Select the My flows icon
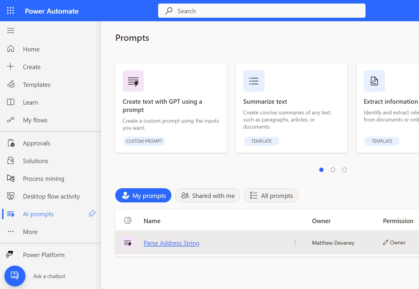The height and width of the screenshot is (289, 419). 10,120
